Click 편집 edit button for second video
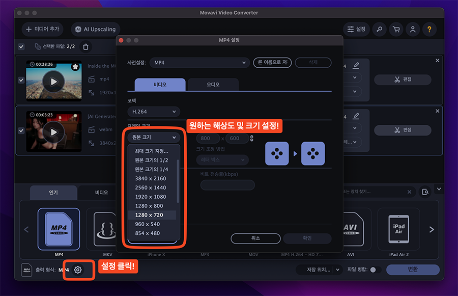Screen dimensions: 458x296 pos(403,130)
